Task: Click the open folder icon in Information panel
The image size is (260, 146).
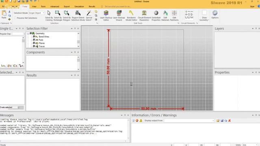Action: [x=218, y=120]
